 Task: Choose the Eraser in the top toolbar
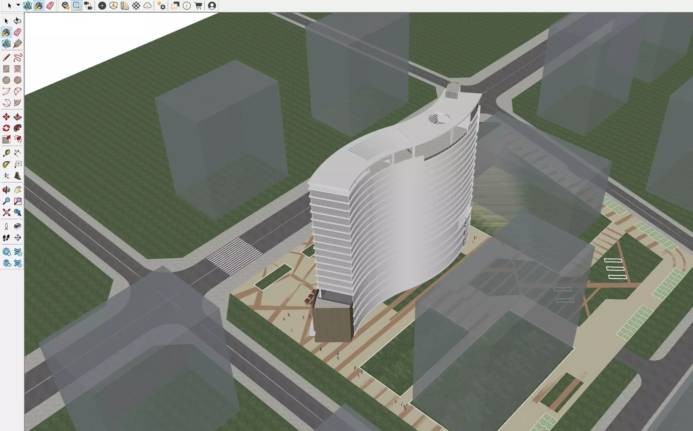click(50, 6)
